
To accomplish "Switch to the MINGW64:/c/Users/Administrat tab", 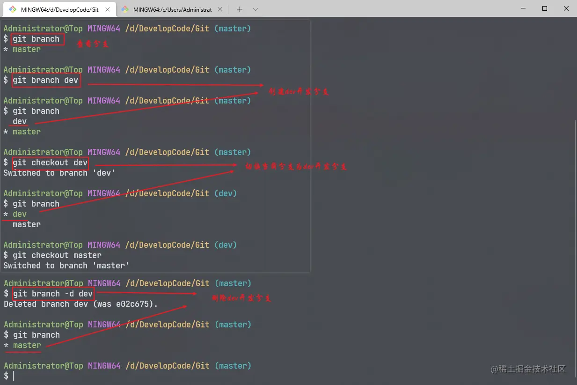I will click(172, 9).
